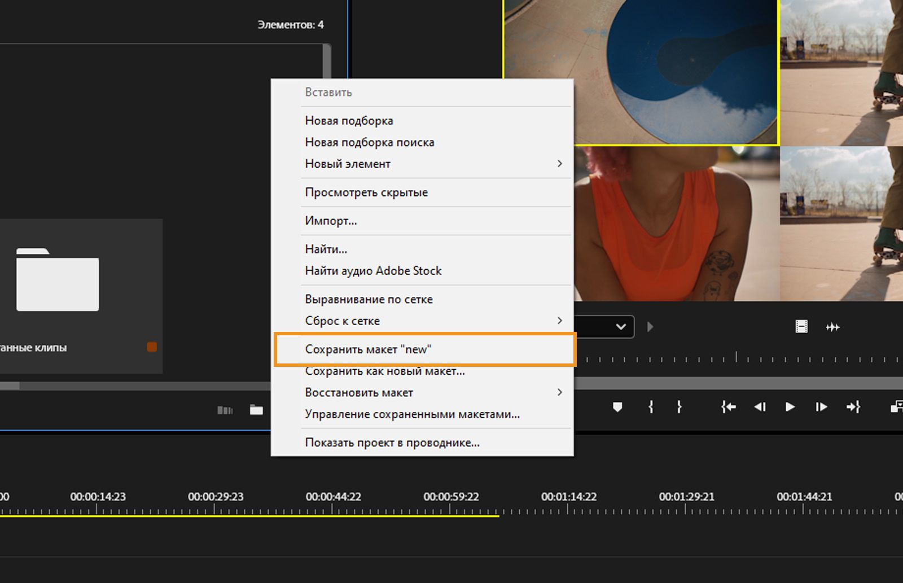Click the Drag Audio Only waveform icon

click(832, 327)
